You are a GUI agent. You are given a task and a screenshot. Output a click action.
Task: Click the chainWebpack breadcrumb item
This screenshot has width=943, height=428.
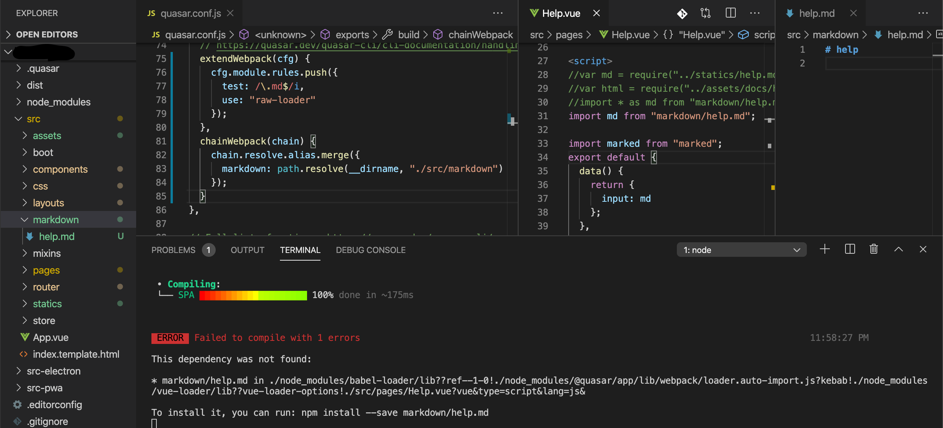pyautogui.click(x=480, y=35)
